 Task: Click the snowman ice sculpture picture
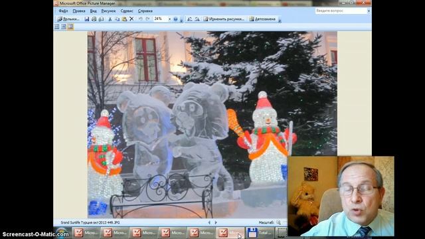212,125
